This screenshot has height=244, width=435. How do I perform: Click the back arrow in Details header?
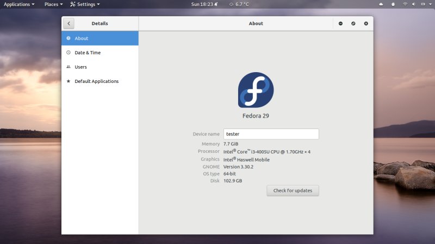(x=68, y=23)
